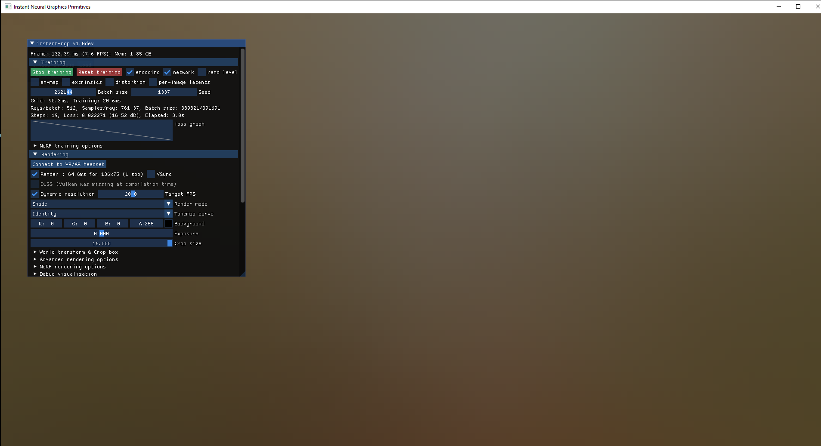The image size is (821, 446).
Task: Disable the encoding checkbox
Action: point(130,72)
